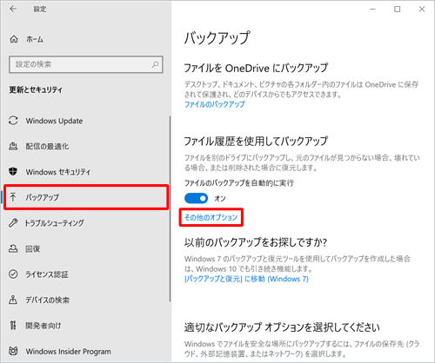Click the back arrow icon
435x363 pixels.
coord(13,9)
